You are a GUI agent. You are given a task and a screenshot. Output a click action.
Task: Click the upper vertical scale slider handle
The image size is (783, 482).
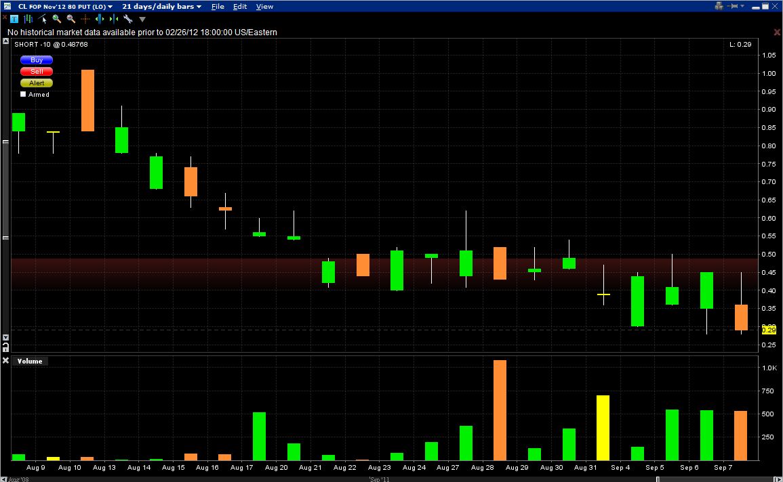pos(5,141)
